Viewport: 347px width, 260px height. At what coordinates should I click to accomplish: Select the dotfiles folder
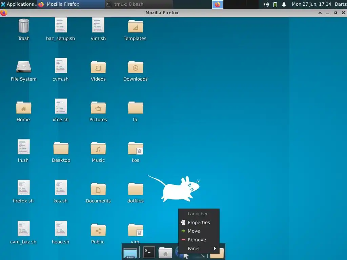tap(136, 189)
